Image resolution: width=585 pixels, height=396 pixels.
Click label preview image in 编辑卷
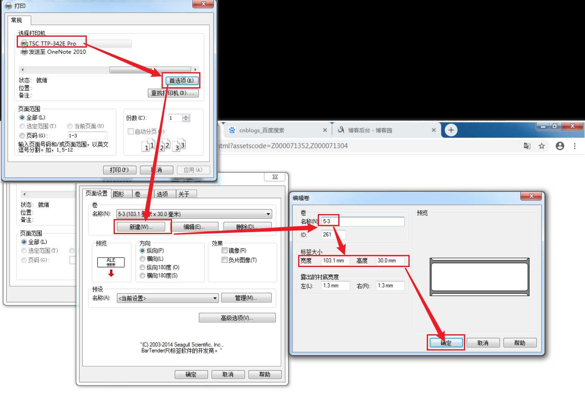480,277
